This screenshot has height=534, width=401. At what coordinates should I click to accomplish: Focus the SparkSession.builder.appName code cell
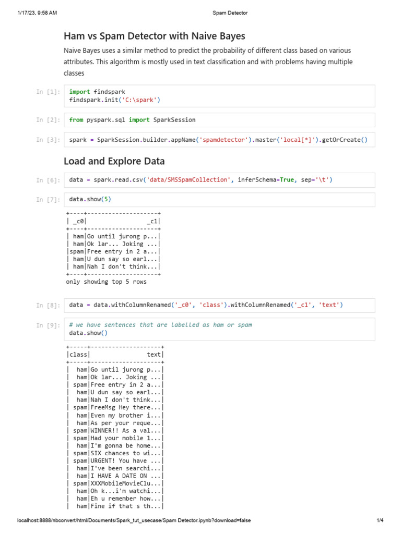point(219,140)
